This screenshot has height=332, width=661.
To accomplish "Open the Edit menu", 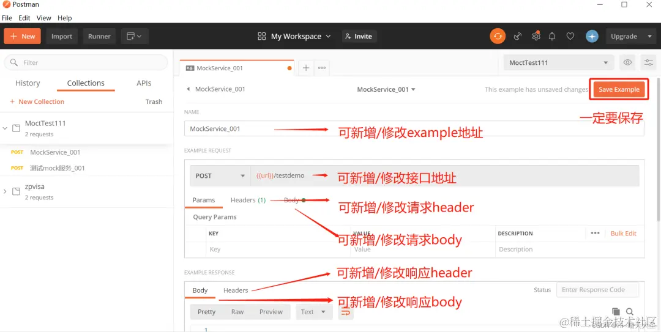I will [x=24, y=18].
